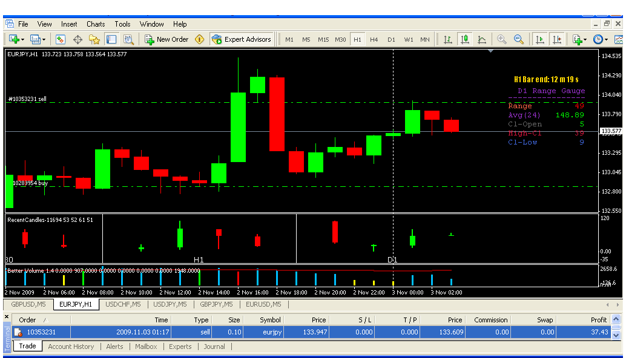Screen dimensions: 626x358
Task: Toggle Expert Advisors on or off
Action: pyautogui.click(x=242, y=39)
